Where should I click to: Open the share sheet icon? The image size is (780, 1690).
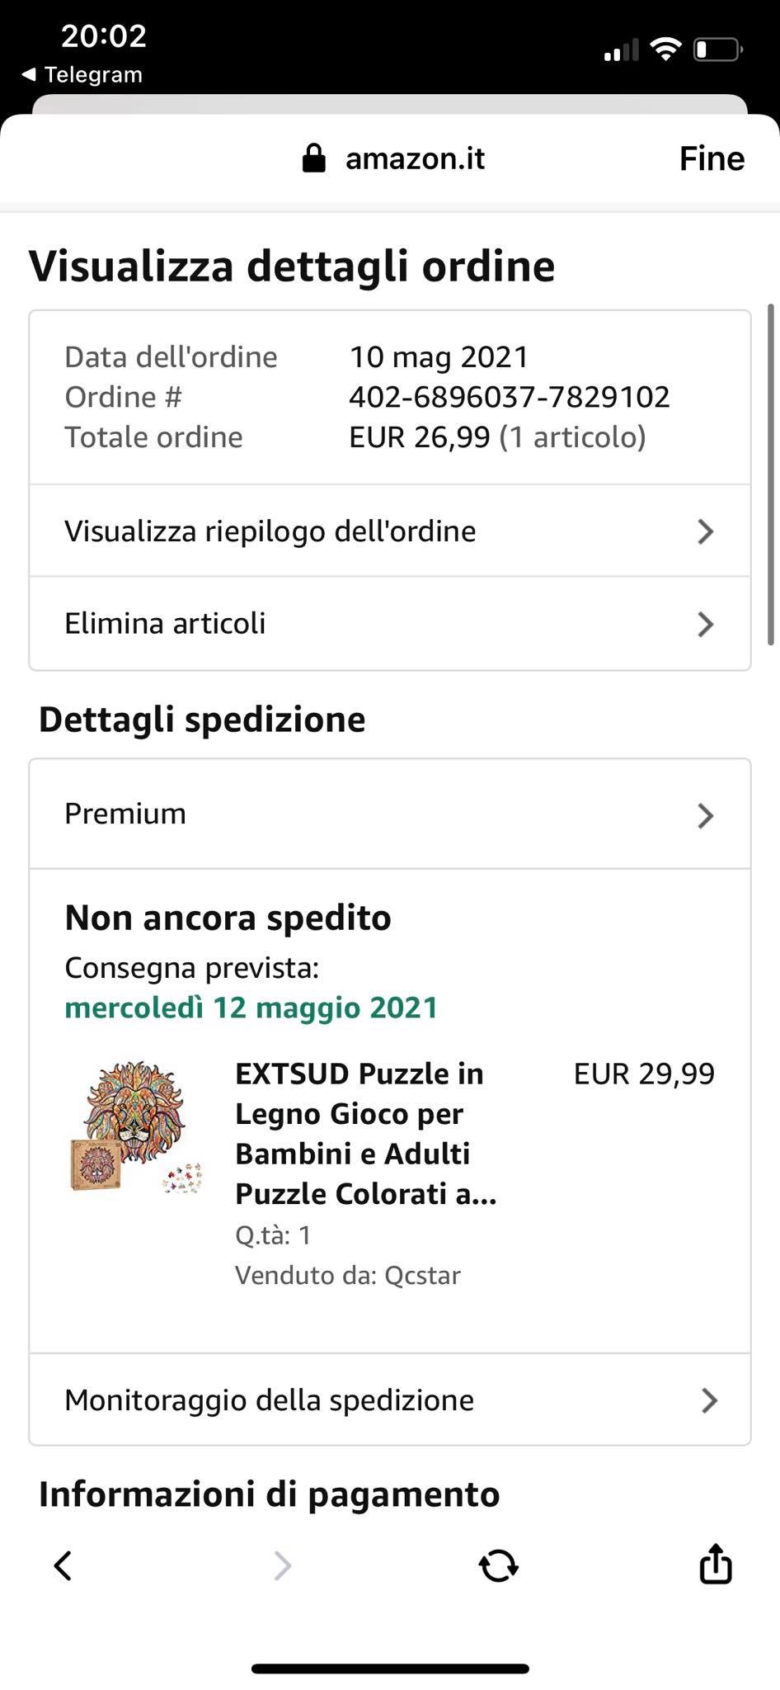point(715,1564)
